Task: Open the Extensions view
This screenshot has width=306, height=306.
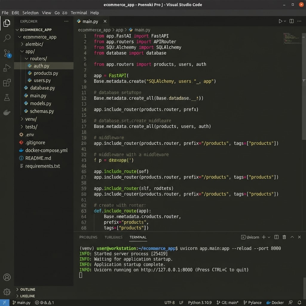Action: [7, 82]
